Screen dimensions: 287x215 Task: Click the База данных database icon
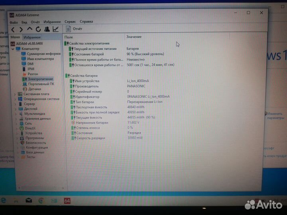pos(23,152)
